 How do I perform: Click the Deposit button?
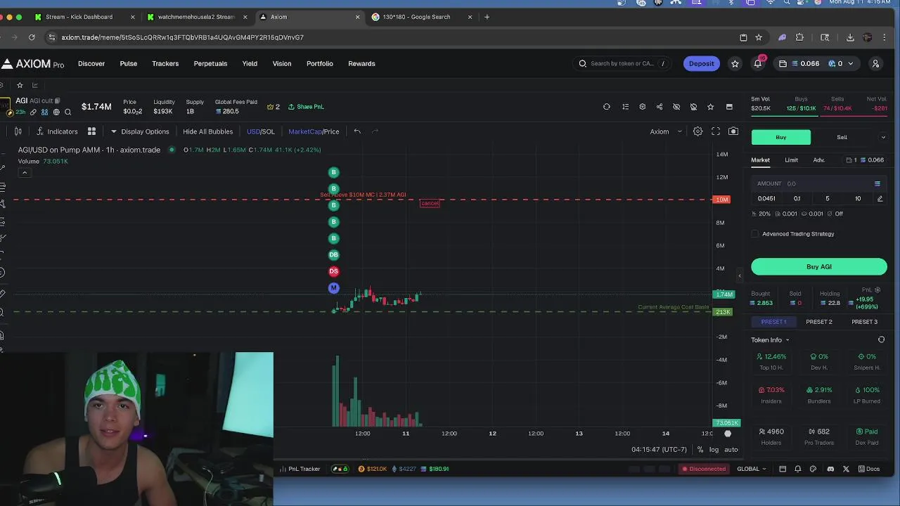[x=701, y=63]
